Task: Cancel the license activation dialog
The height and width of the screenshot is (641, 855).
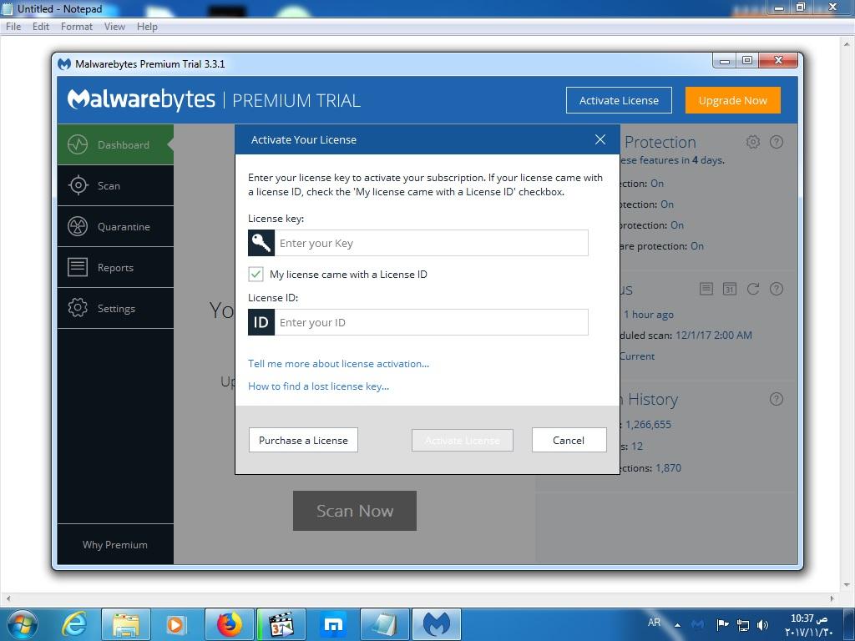Action: (x=569, y=440)
